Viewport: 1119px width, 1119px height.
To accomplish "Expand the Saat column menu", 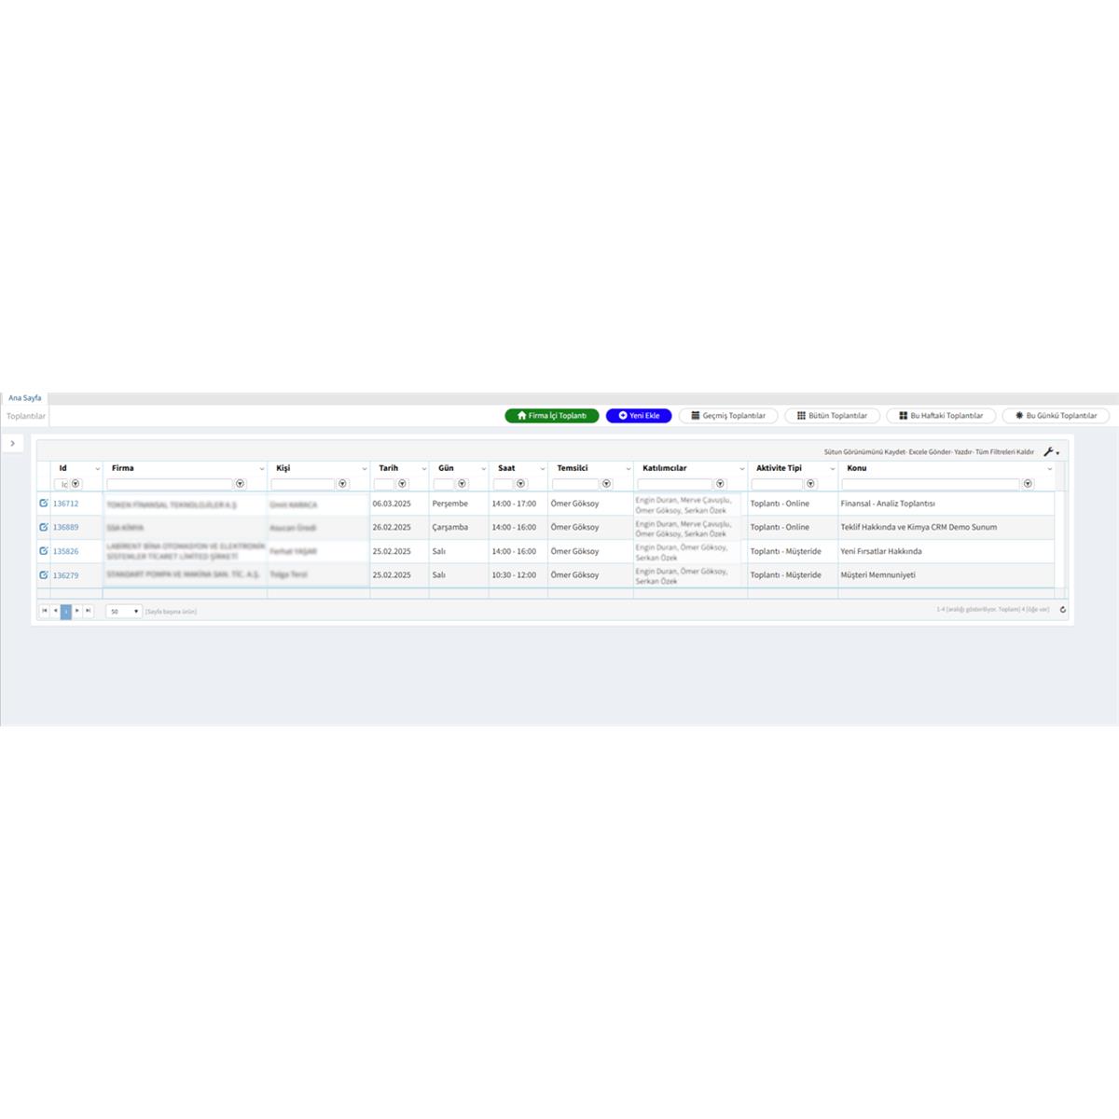I will click(x=543, y=469).
